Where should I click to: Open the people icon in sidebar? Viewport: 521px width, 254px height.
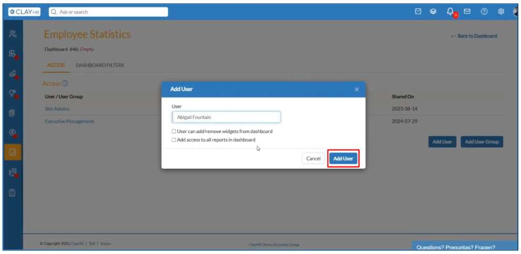pos(13,34)
